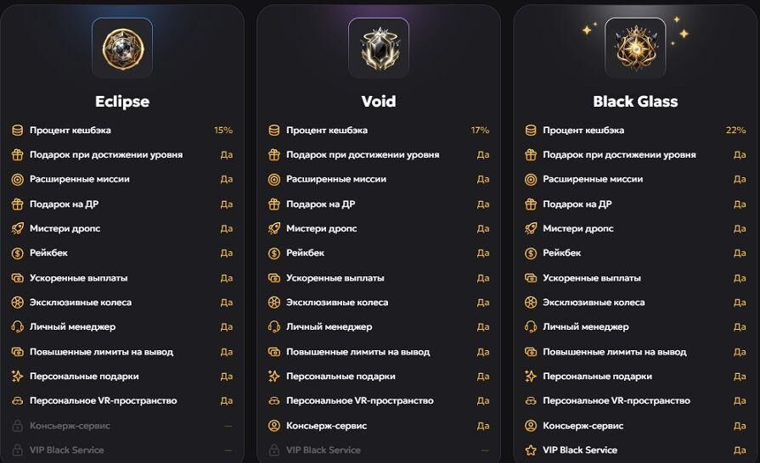Click the sparkle Персональные подарки icon in Void
This screenshot has height=463, width=760.
(x=273, y=376)
